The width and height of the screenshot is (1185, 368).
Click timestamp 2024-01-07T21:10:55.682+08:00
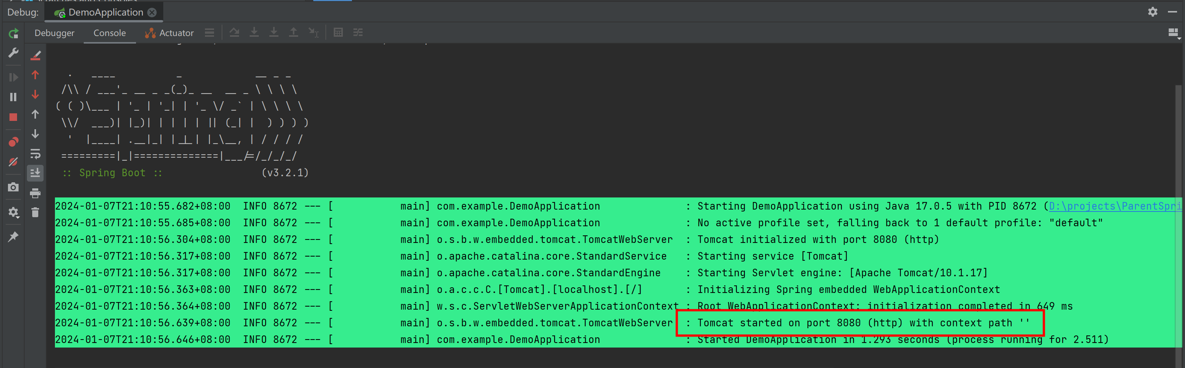(142, 206)
